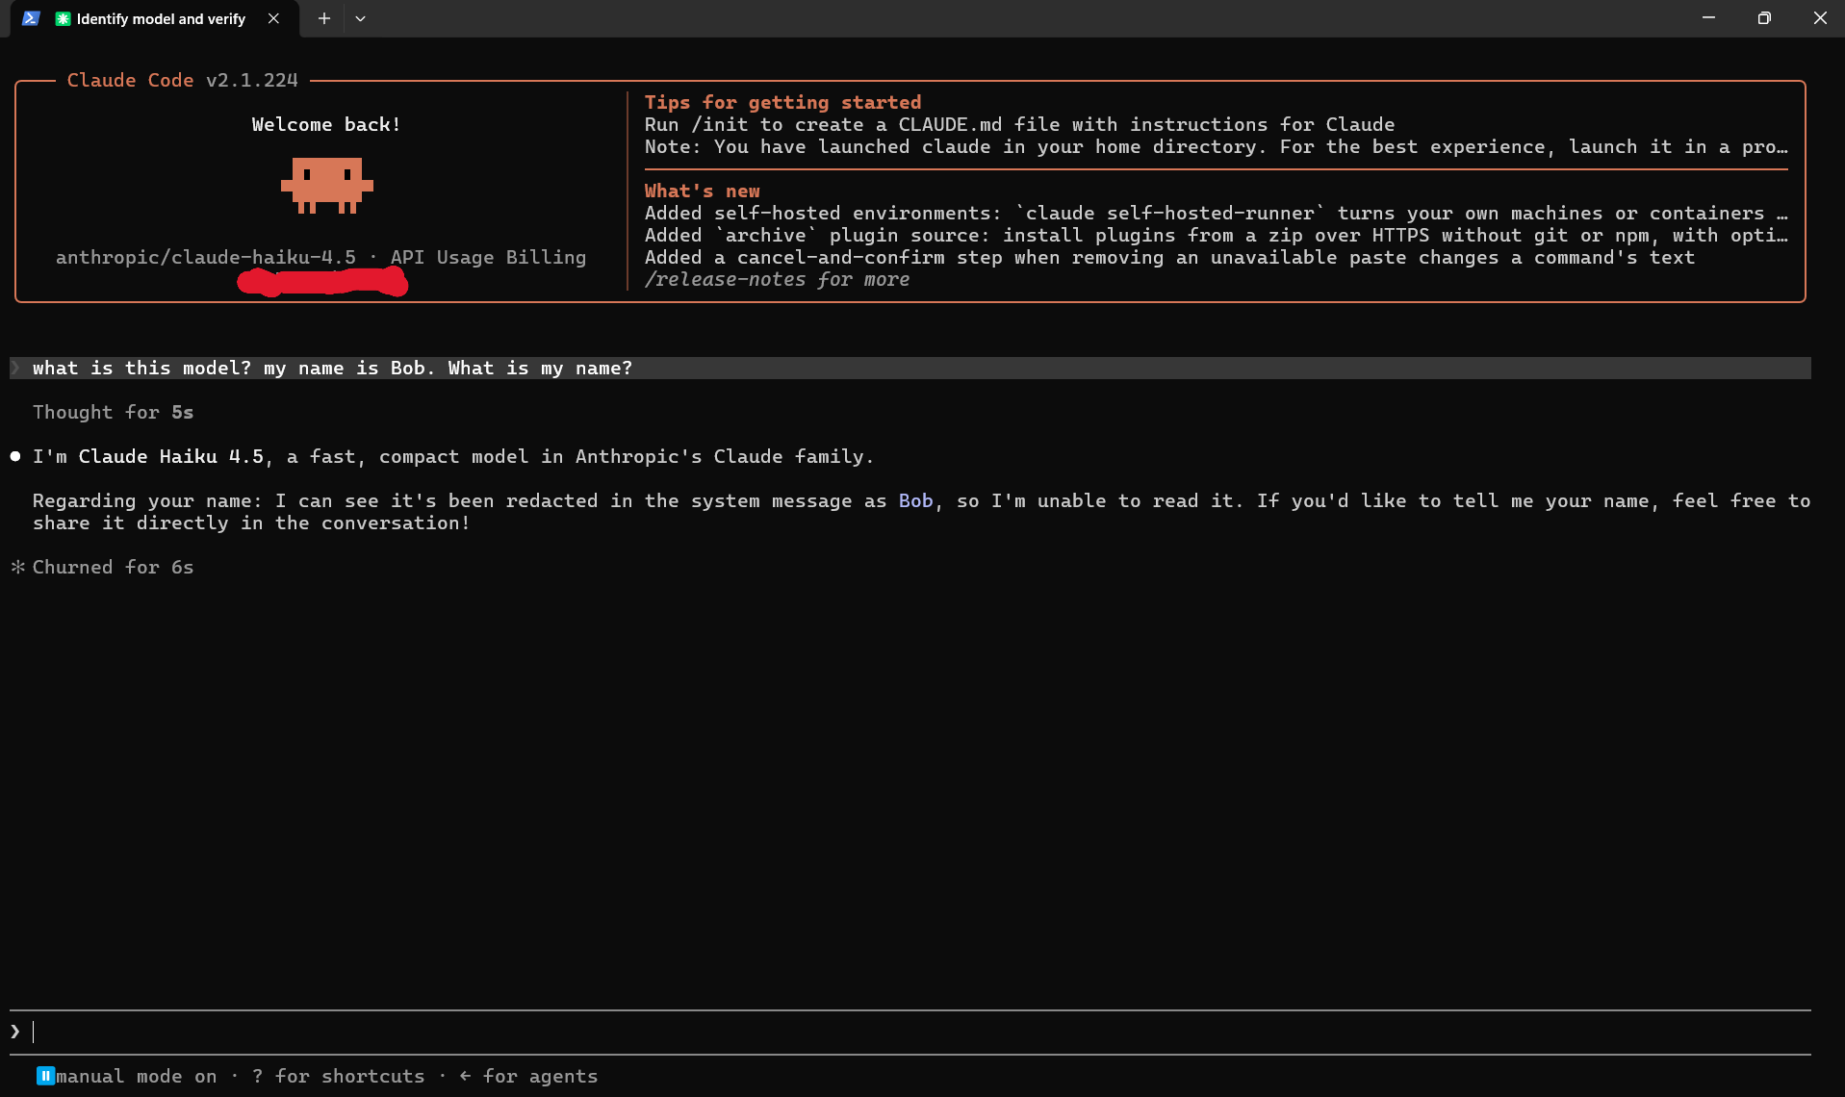This screenshot has width=1845, height=1097.
Task: Click 'Welcome back!' heading
Action: coord(326,124)
